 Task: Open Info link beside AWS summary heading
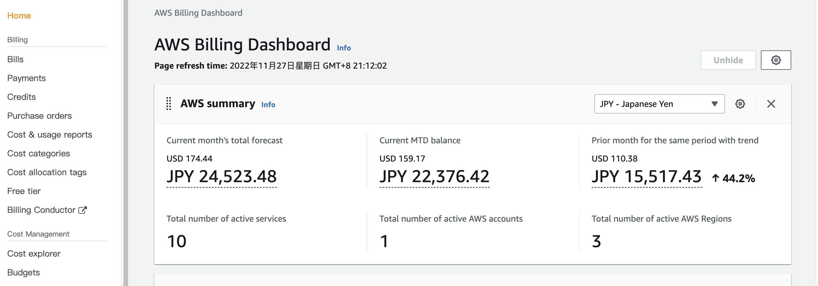coord(268,105)
